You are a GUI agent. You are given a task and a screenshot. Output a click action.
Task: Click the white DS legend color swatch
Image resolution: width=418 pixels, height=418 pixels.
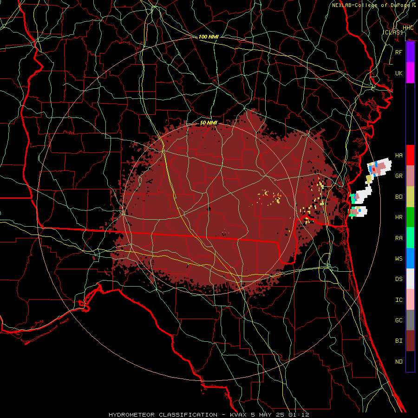click(x=410, y=279)
